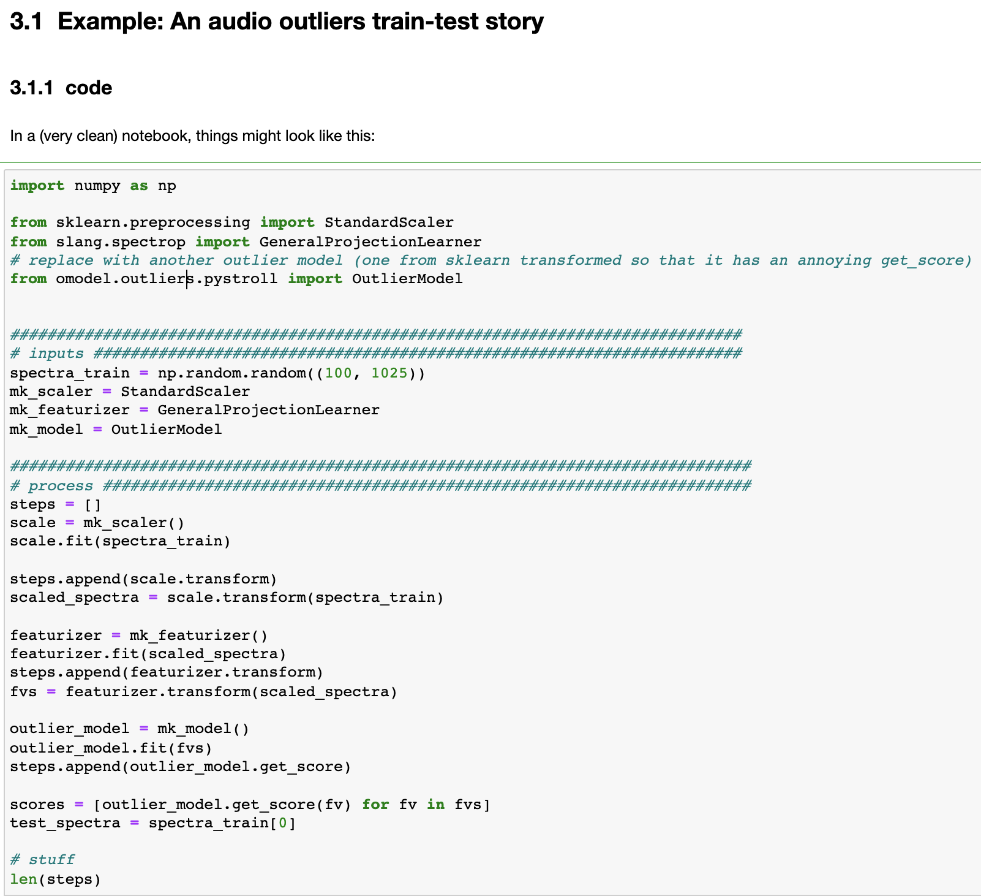This screenshot has height=896, width=981.
Task: Click the 'steps.append(scale.transform)' line
Action: 143,579
